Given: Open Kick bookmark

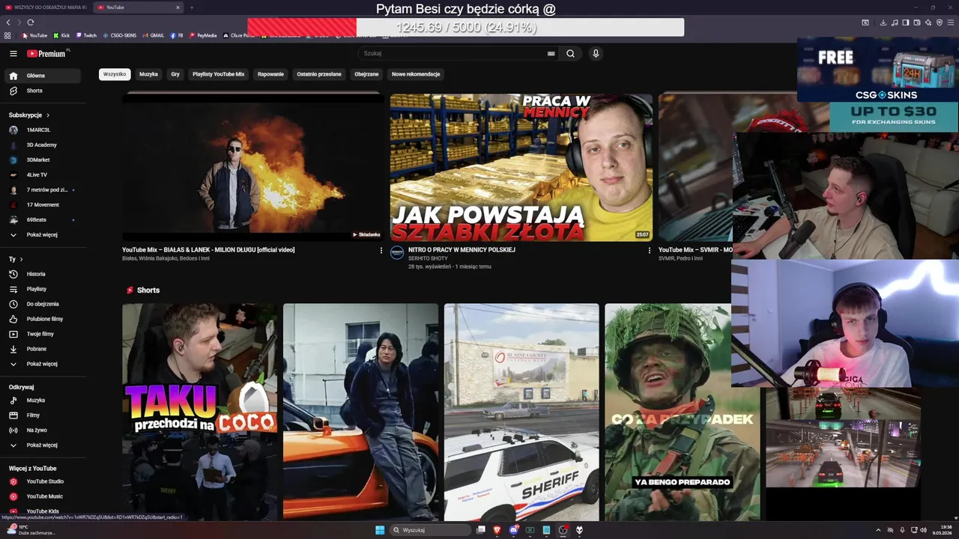Looking at the screenshot, I should coord(61,35).
